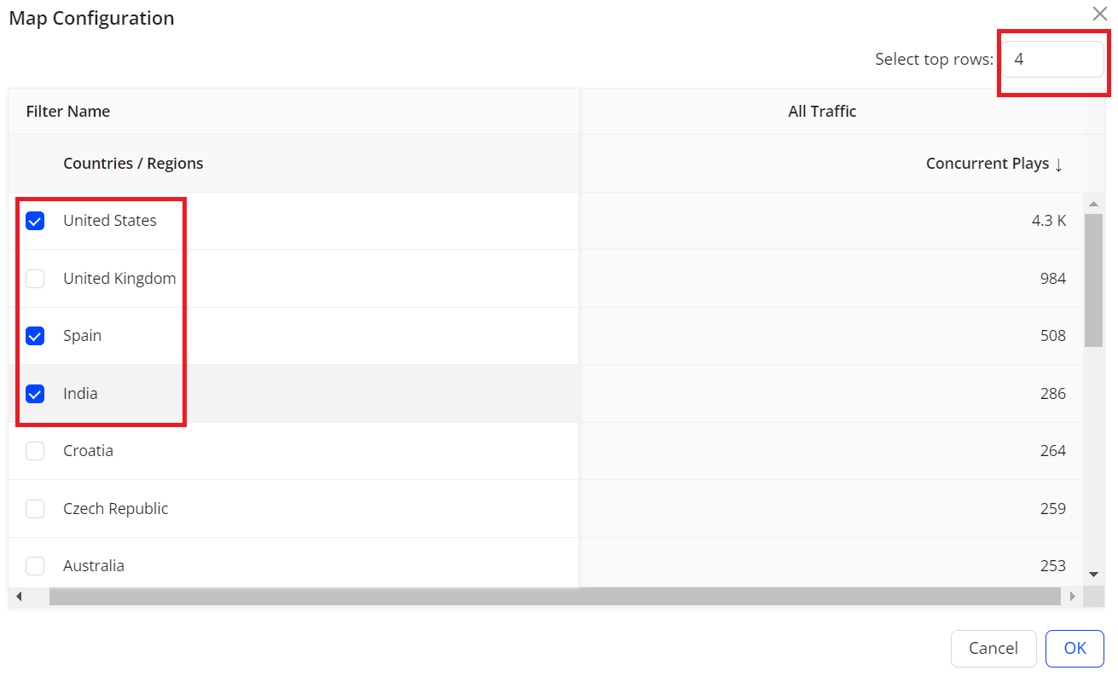
Task: Select the Czech Republic checkbox
Action: tap(35, 509)
